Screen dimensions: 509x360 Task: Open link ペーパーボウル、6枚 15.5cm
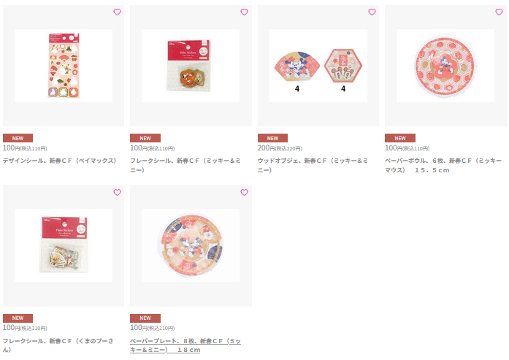tap(443, 165)
